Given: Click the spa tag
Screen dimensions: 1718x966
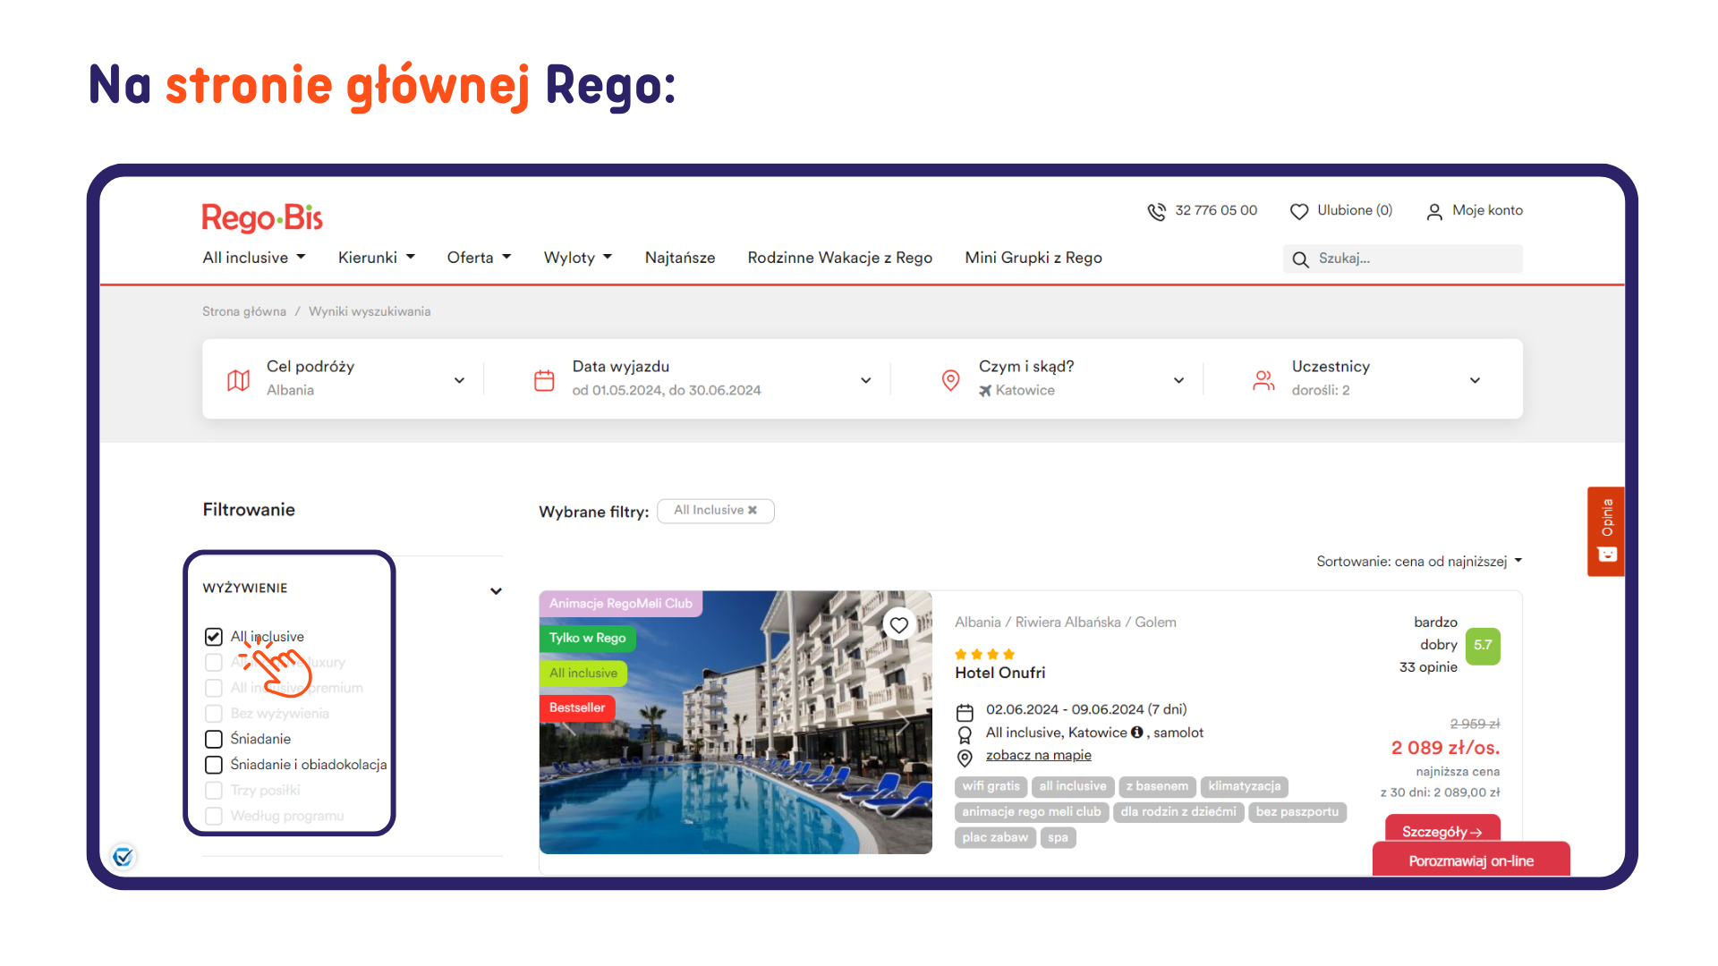Looking at the screenshot, I should click(x=1058, y=838).
